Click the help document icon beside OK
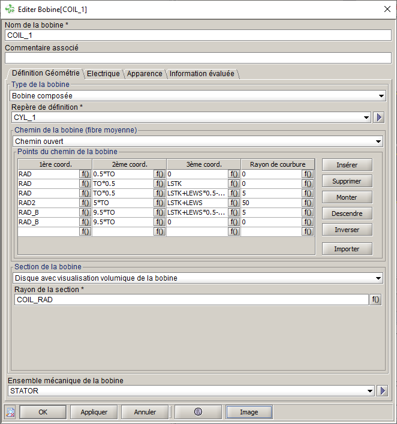The height and width of the screenshot is (424, 397). 10,412
